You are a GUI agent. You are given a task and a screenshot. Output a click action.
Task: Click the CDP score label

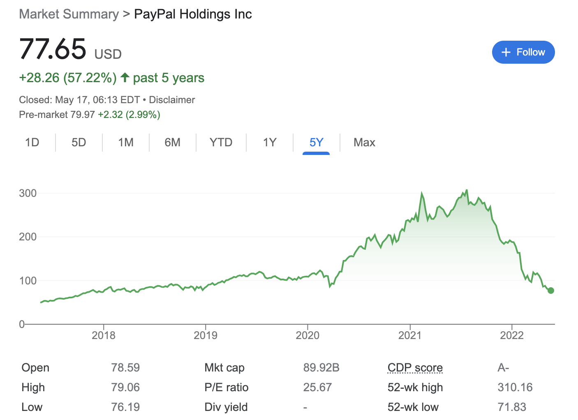(415, 368)
